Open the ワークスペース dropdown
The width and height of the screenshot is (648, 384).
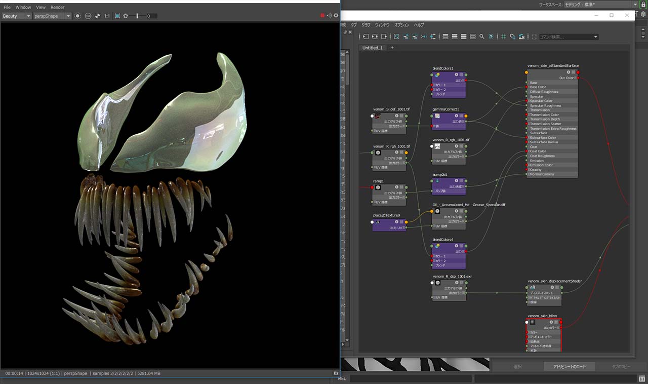click(600, 4)
